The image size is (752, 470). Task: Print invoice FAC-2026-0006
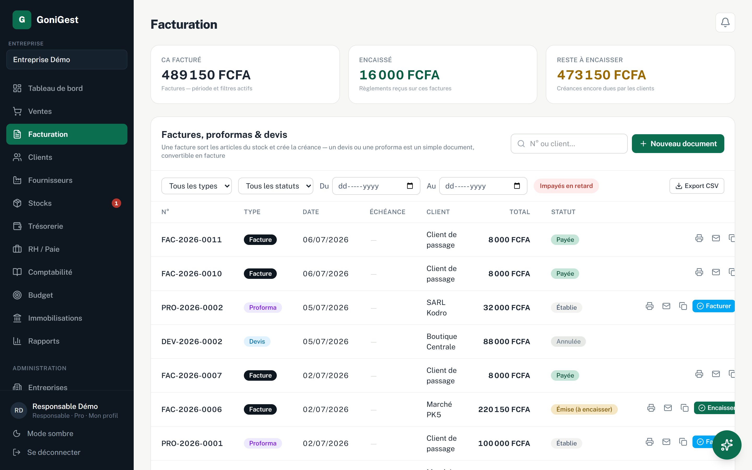[651, 408]
